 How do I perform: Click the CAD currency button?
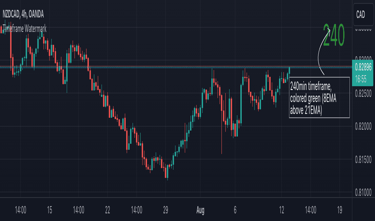coord(363,14)
